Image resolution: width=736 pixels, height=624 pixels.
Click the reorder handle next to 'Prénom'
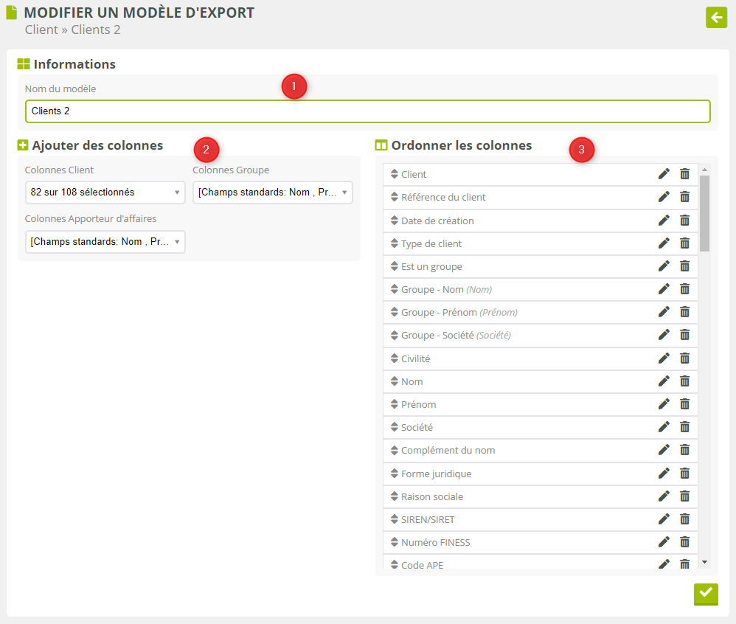pyautogui.click(x=394, y=404)
